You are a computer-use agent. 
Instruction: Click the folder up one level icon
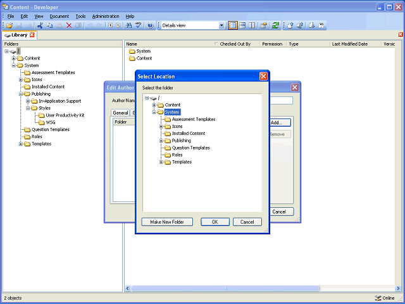(264, 25)
